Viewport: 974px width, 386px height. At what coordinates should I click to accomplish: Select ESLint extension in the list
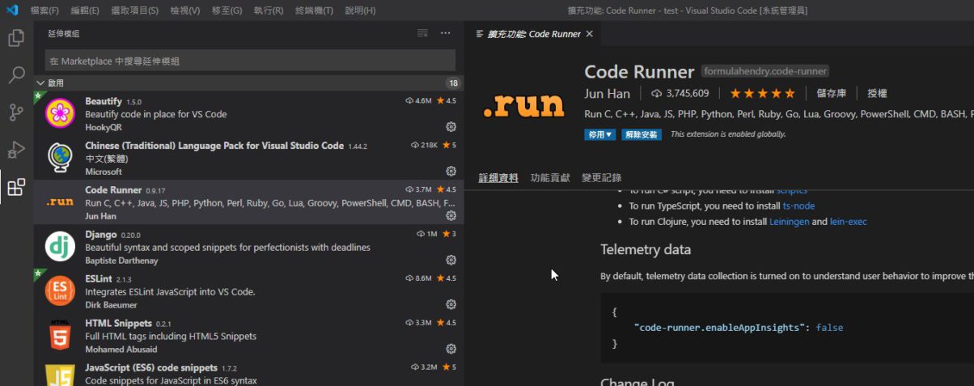(248, 291)
